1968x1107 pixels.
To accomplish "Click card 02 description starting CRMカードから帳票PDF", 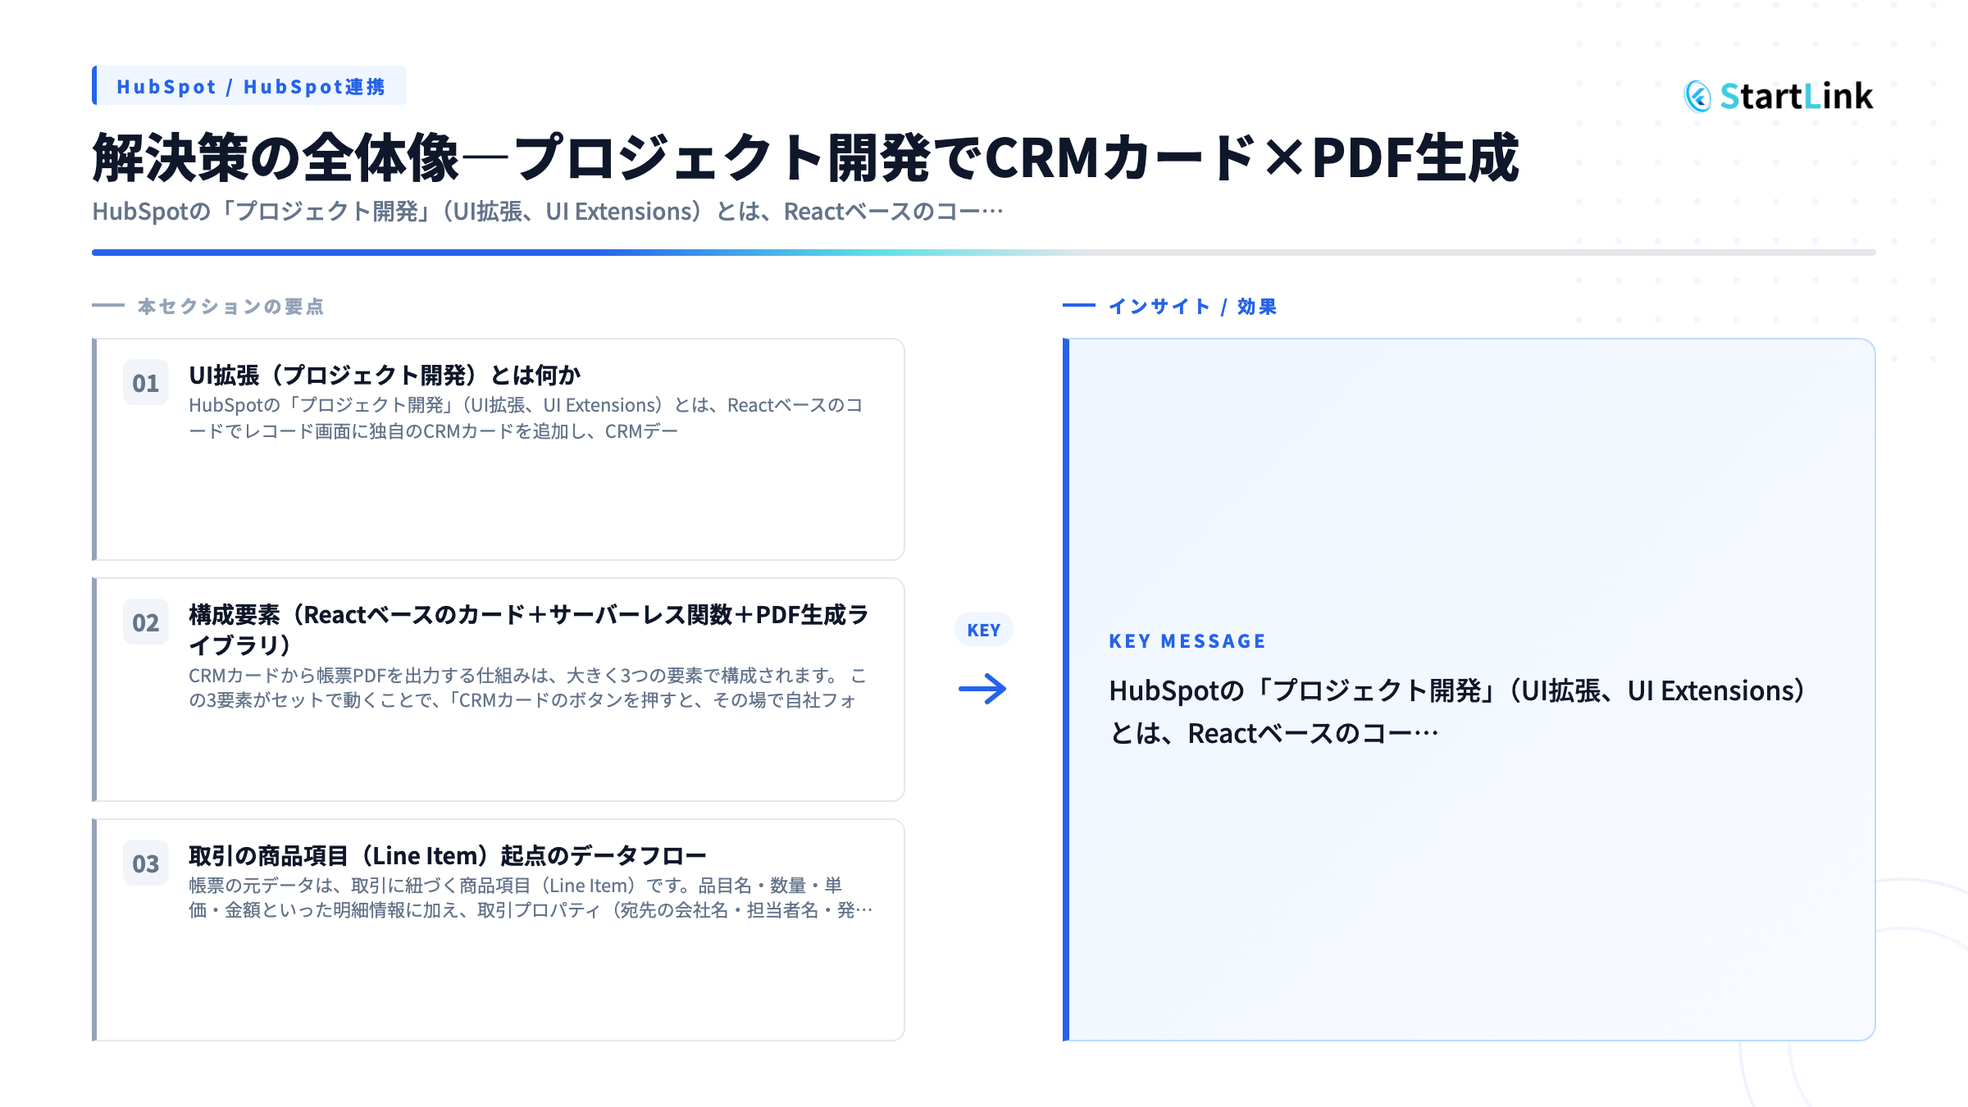I will click(527, 688).
